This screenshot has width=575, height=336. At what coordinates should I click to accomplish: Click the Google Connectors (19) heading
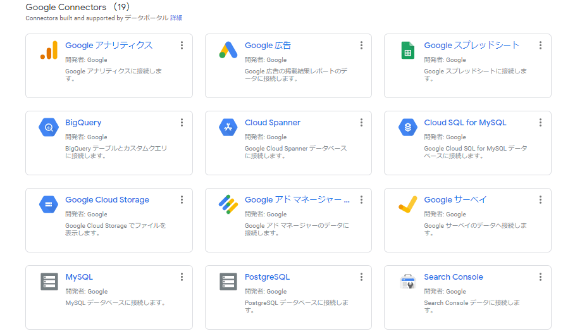[x=78, y=7]
